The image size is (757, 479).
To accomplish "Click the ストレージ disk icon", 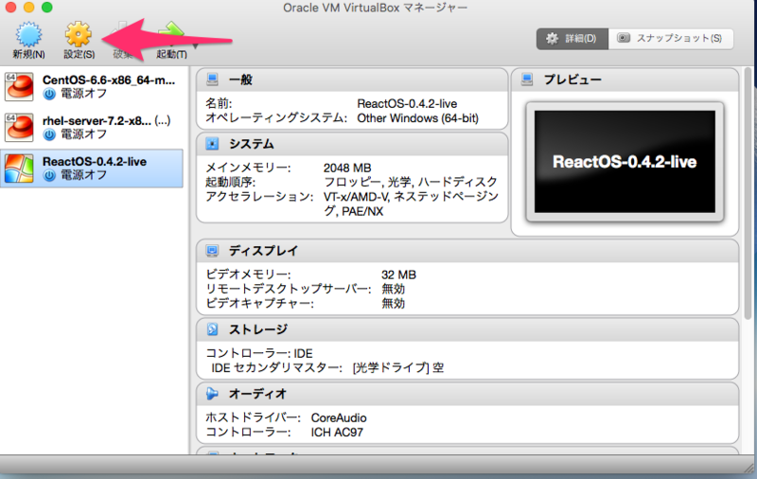I will (x=212, y=329).
